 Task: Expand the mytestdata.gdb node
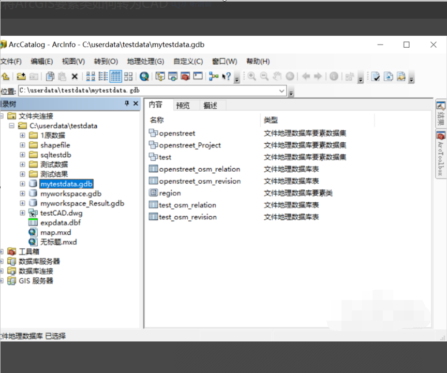22,184
